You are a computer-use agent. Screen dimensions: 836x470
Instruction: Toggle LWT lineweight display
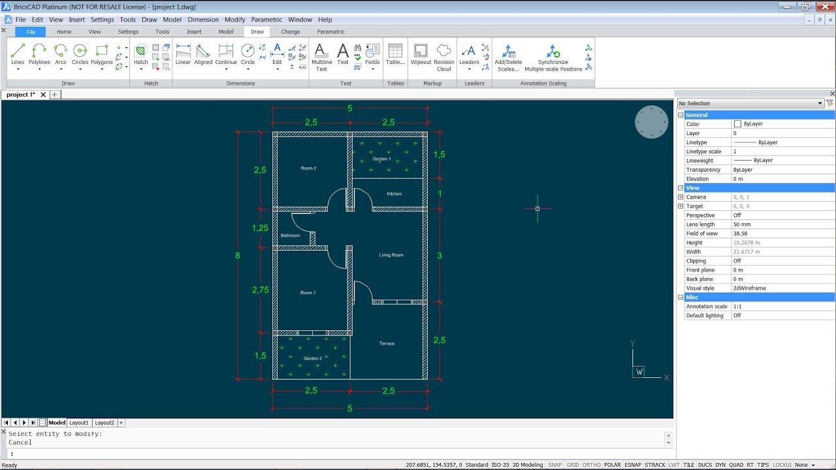click(x=674, y=465)
